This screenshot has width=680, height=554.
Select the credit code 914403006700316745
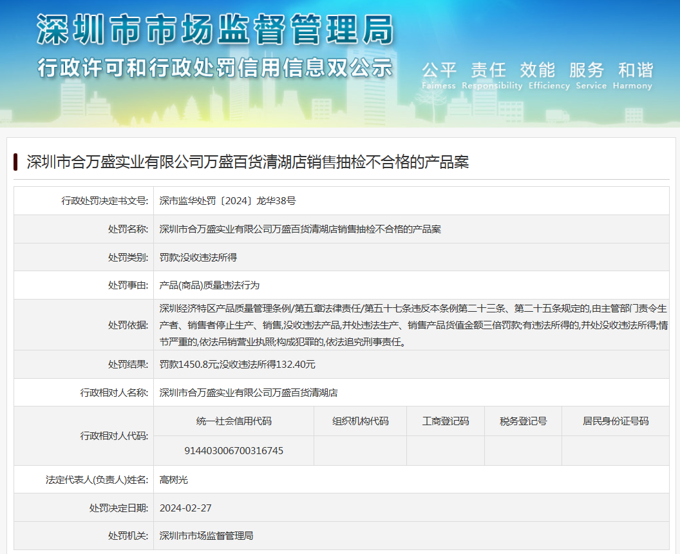pyautogui.click(x=234, y=451)
